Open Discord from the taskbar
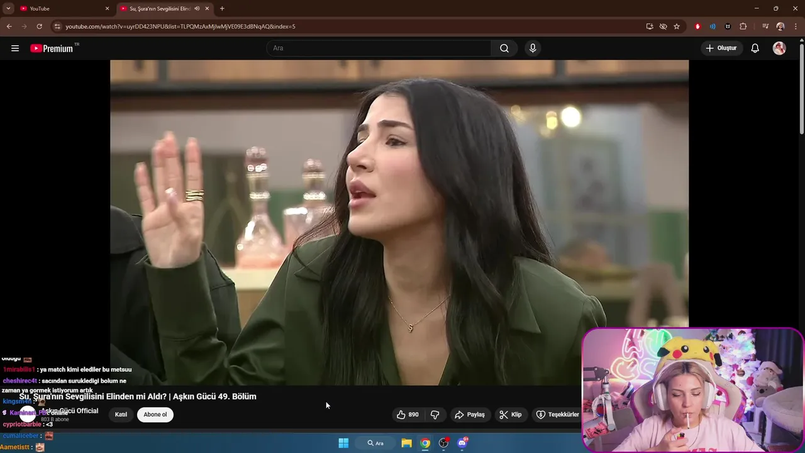805x453 pixels. (x=462, y=443)
